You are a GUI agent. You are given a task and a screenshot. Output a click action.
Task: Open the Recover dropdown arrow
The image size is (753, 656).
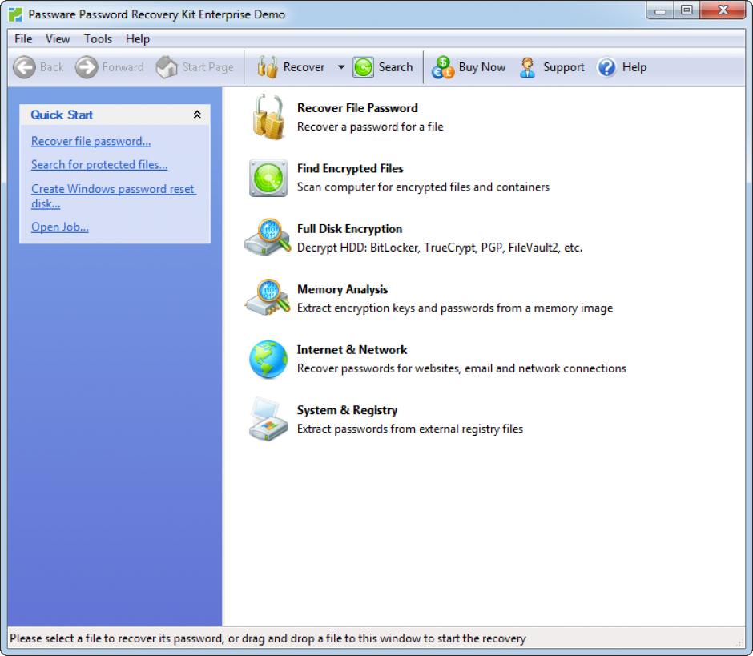(x=341, y=67)
